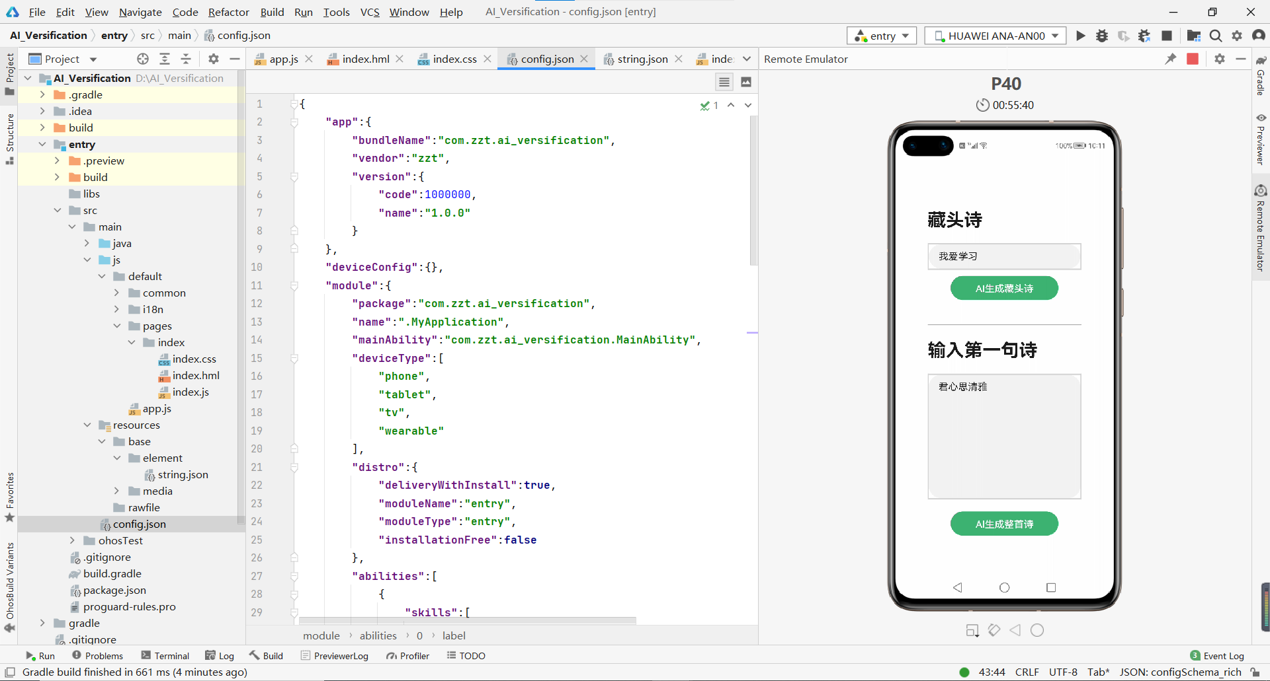Image resolution: width=1270 pixels, height=681 pixels.
Task: Open the Profiler tool window
Action: 408,656
